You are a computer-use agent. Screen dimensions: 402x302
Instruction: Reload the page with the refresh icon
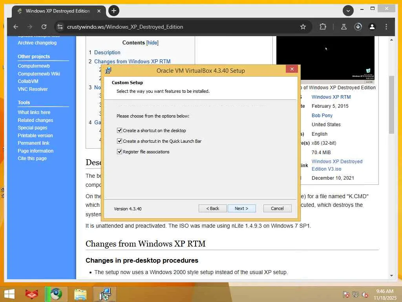[44, 27]
